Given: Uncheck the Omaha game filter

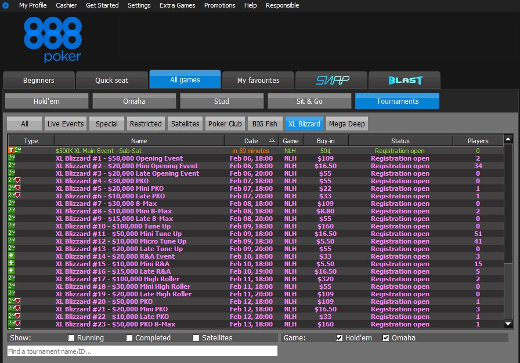Looking at the screenshot, I should tap(386, 338).
